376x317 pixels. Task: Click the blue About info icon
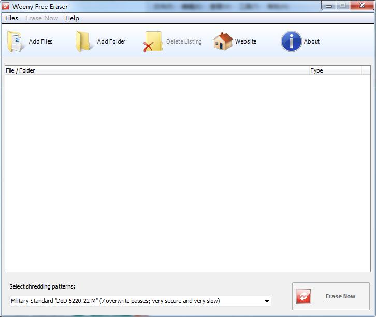point(291,41)
